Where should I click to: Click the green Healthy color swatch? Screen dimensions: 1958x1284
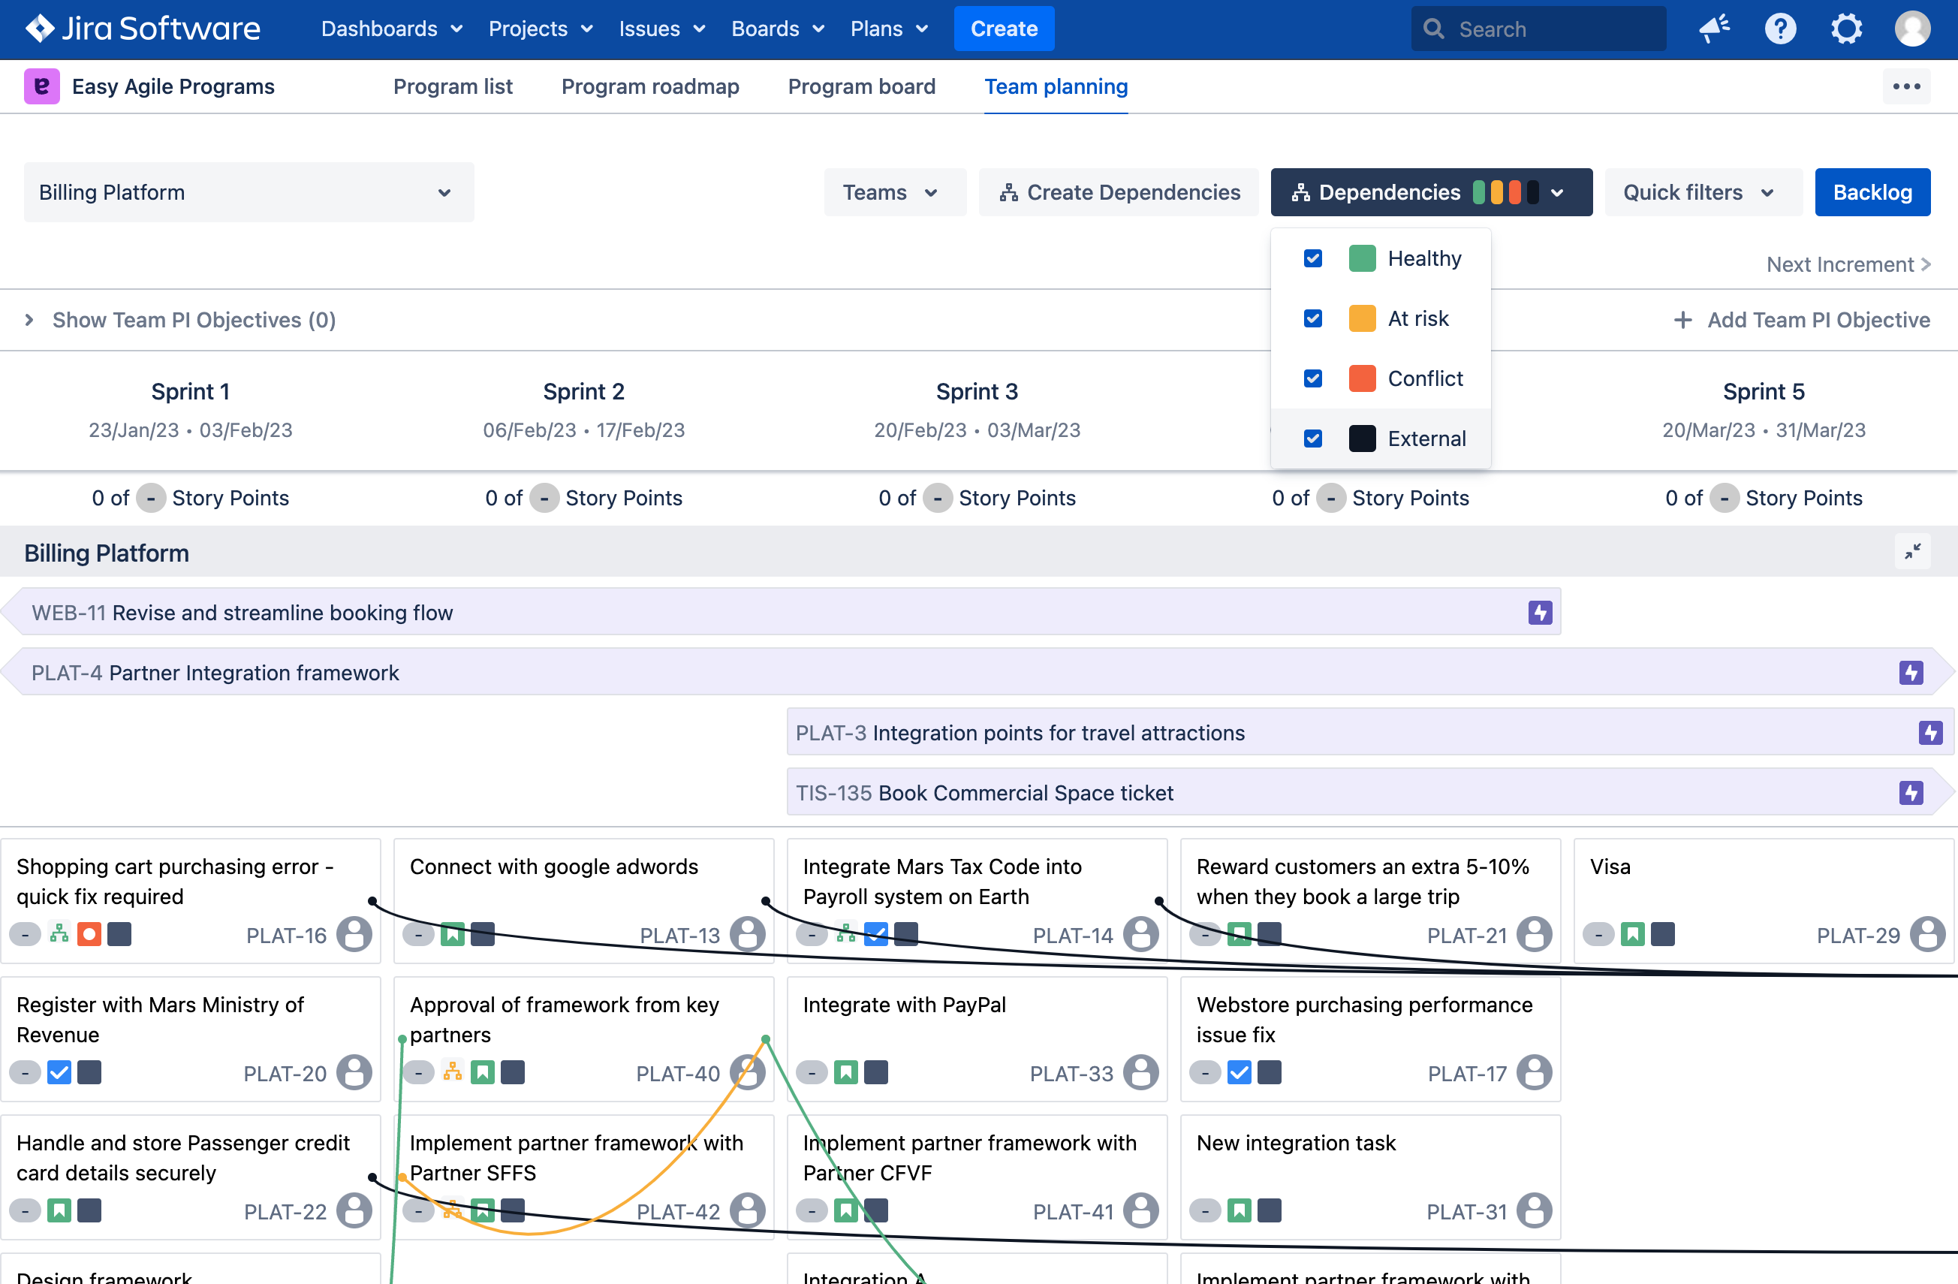[x=1363, y=258]
